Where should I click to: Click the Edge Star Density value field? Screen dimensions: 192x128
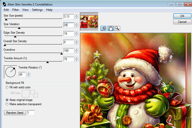click(69, 34)
